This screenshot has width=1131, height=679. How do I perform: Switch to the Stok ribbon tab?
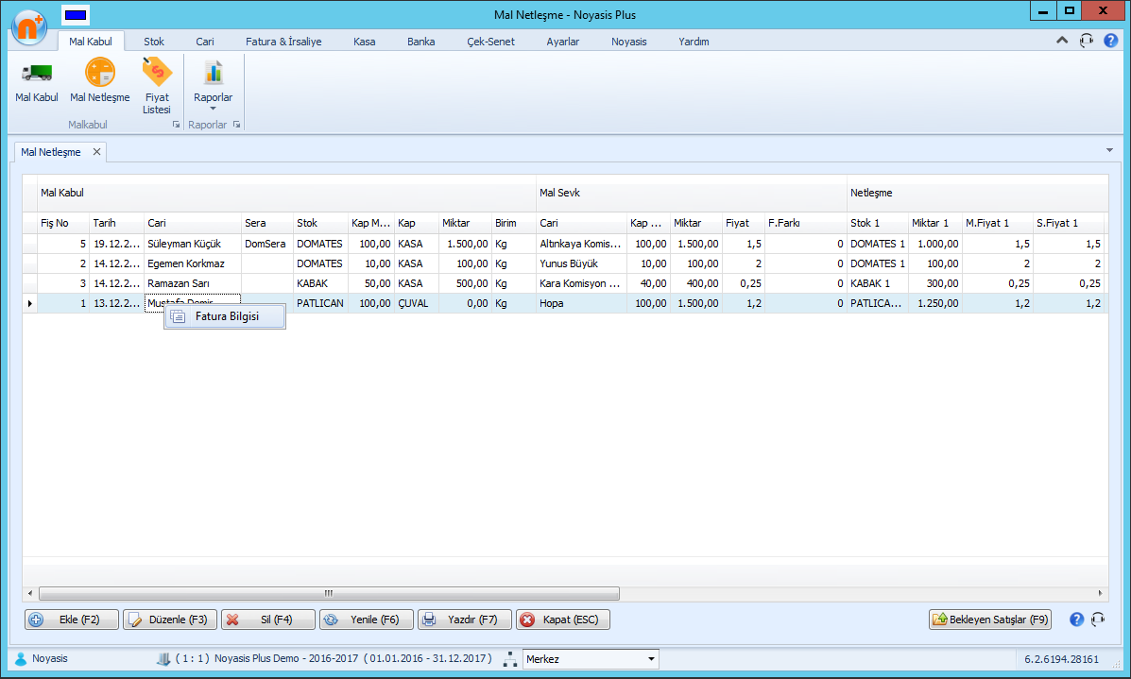[154, 42]
